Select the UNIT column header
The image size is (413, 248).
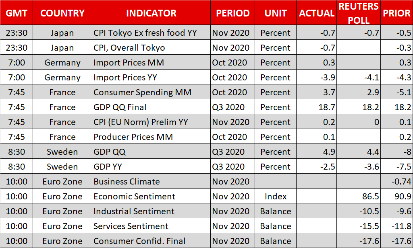276,13
